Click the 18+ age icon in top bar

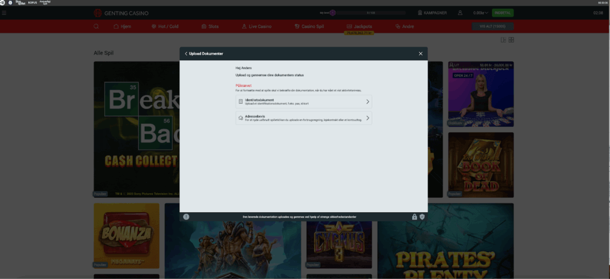[2, 3]
